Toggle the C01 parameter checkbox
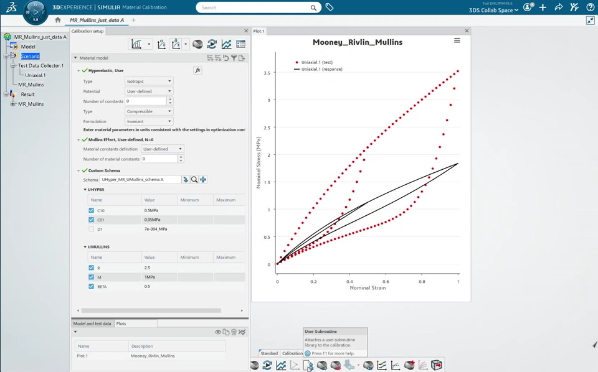This screenshot has height=372, width=598. (91, 220)
